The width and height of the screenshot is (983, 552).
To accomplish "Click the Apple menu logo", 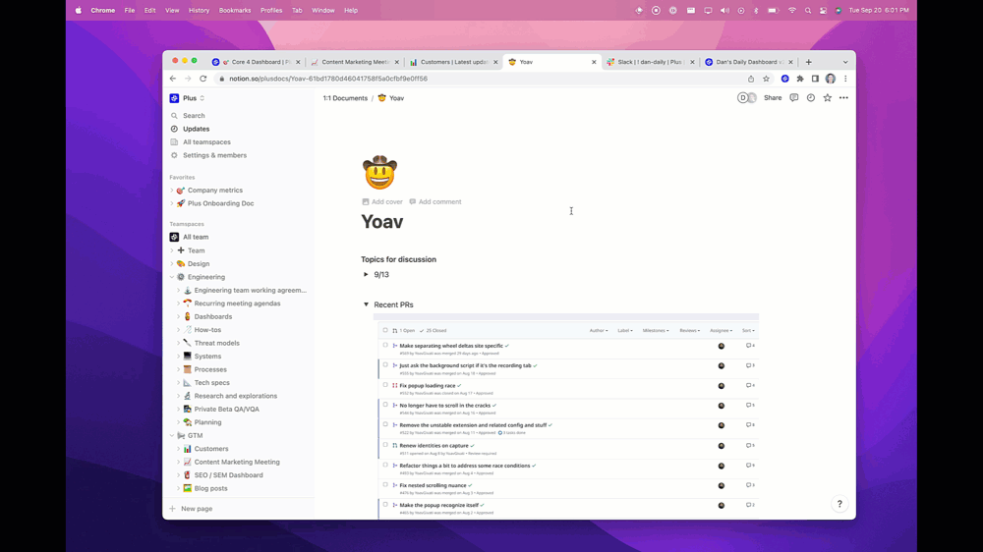I will tap(79, 10).
